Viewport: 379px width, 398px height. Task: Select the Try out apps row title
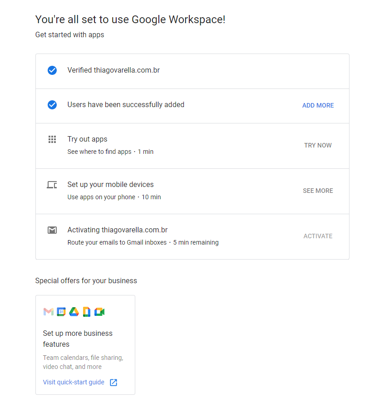tap(87, 139)
